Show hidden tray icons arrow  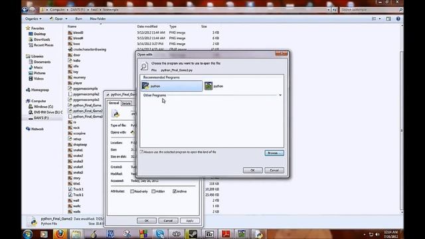click(365, 234)
